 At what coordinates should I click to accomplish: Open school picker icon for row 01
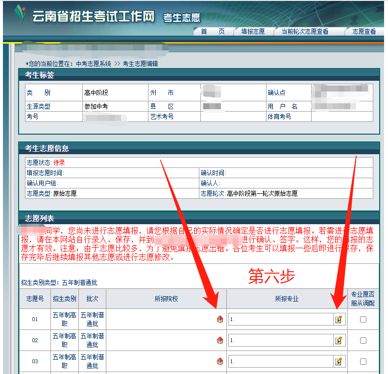pyautogui.click(x=220, y=320)
